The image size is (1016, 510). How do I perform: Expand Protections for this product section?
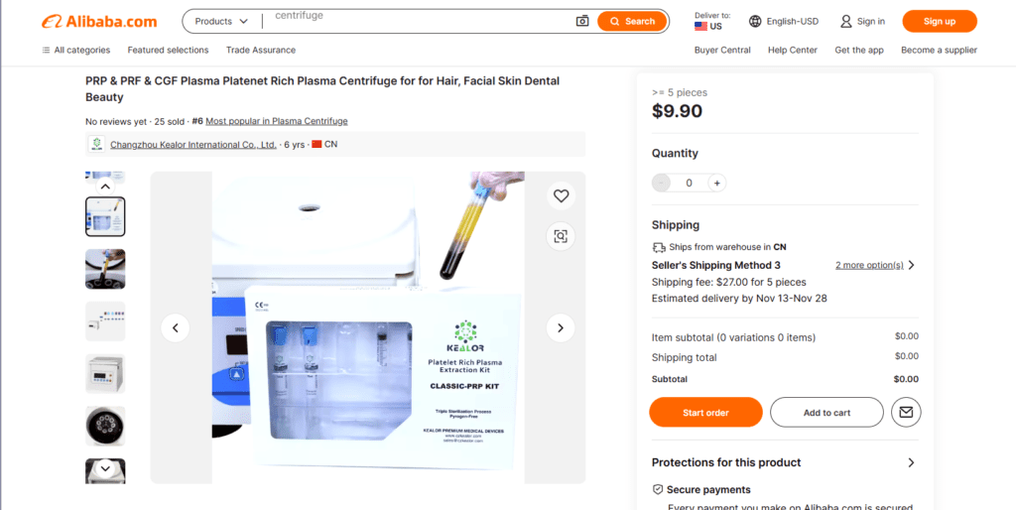tap(911, 462)
